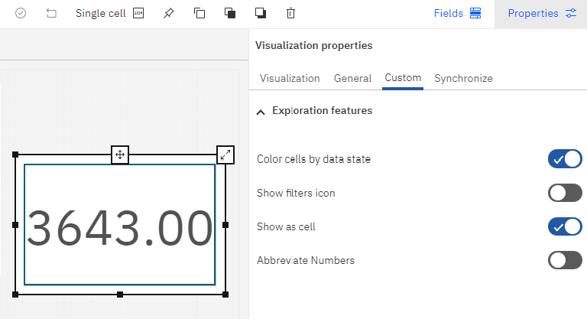Select the 3643.00 cell value
587x319 pixels.
coord(120,227)
